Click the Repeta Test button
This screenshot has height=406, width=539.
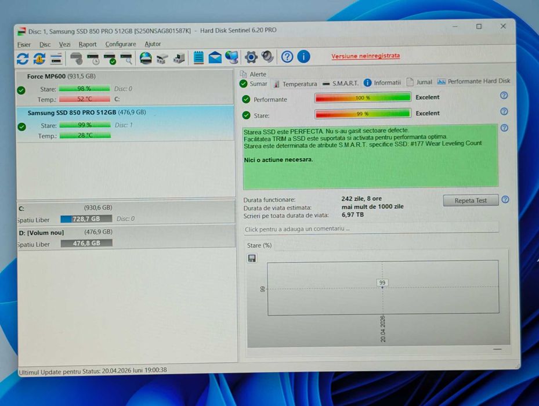pos(471,201)
